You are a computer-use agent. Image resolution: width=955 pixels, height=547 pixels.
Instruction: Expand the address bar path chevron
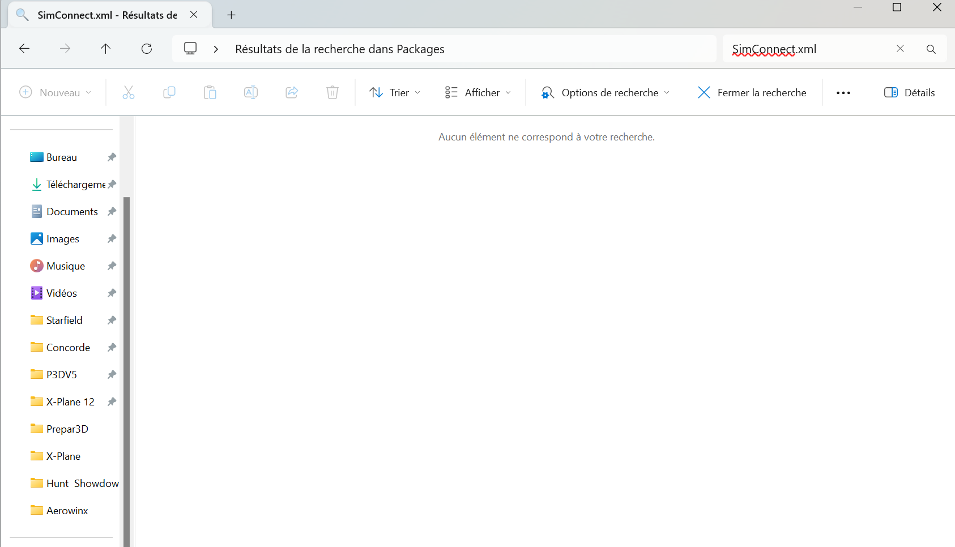216,49
